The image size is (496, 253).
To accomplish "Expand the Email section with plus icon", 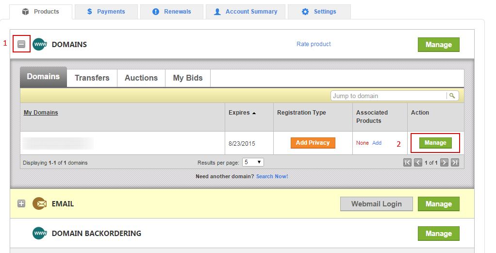I will (x=21, y=204).
